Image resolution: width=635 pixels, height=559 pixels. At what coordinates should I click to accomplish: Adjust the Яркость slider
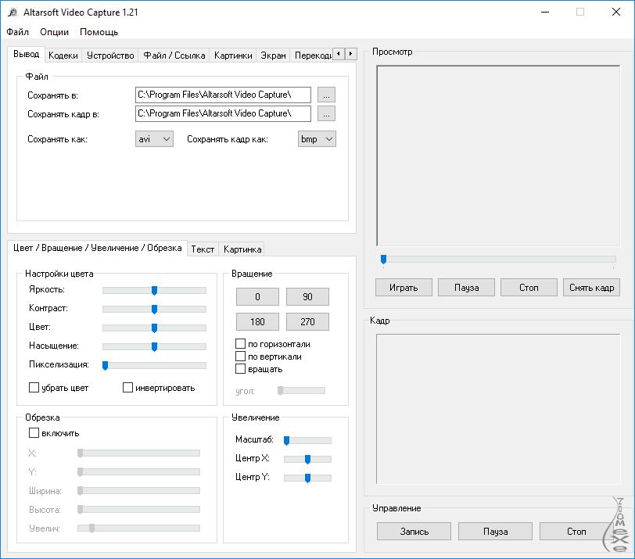[154, 290]
